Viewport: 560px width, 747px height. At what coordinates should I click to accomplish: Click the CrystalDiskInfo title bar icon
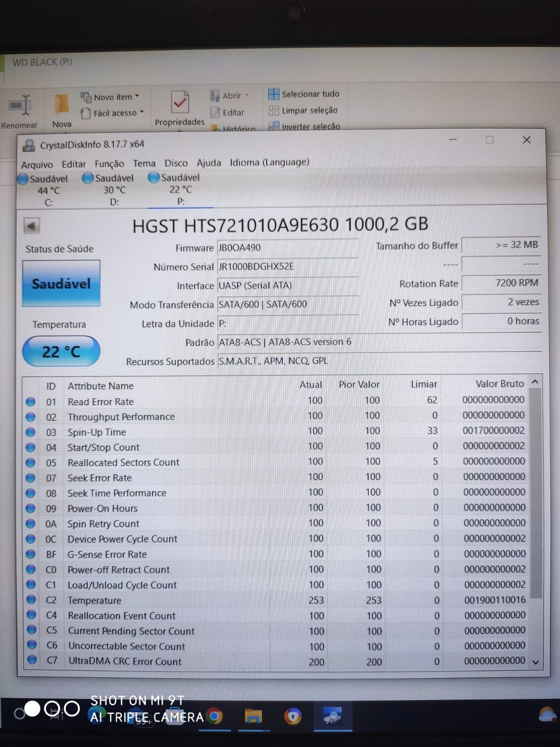point(28,145)
